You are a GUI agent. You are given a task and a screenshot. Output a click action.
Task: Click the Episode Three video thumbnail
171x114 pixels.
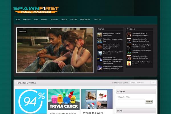(x=129, y=40)
